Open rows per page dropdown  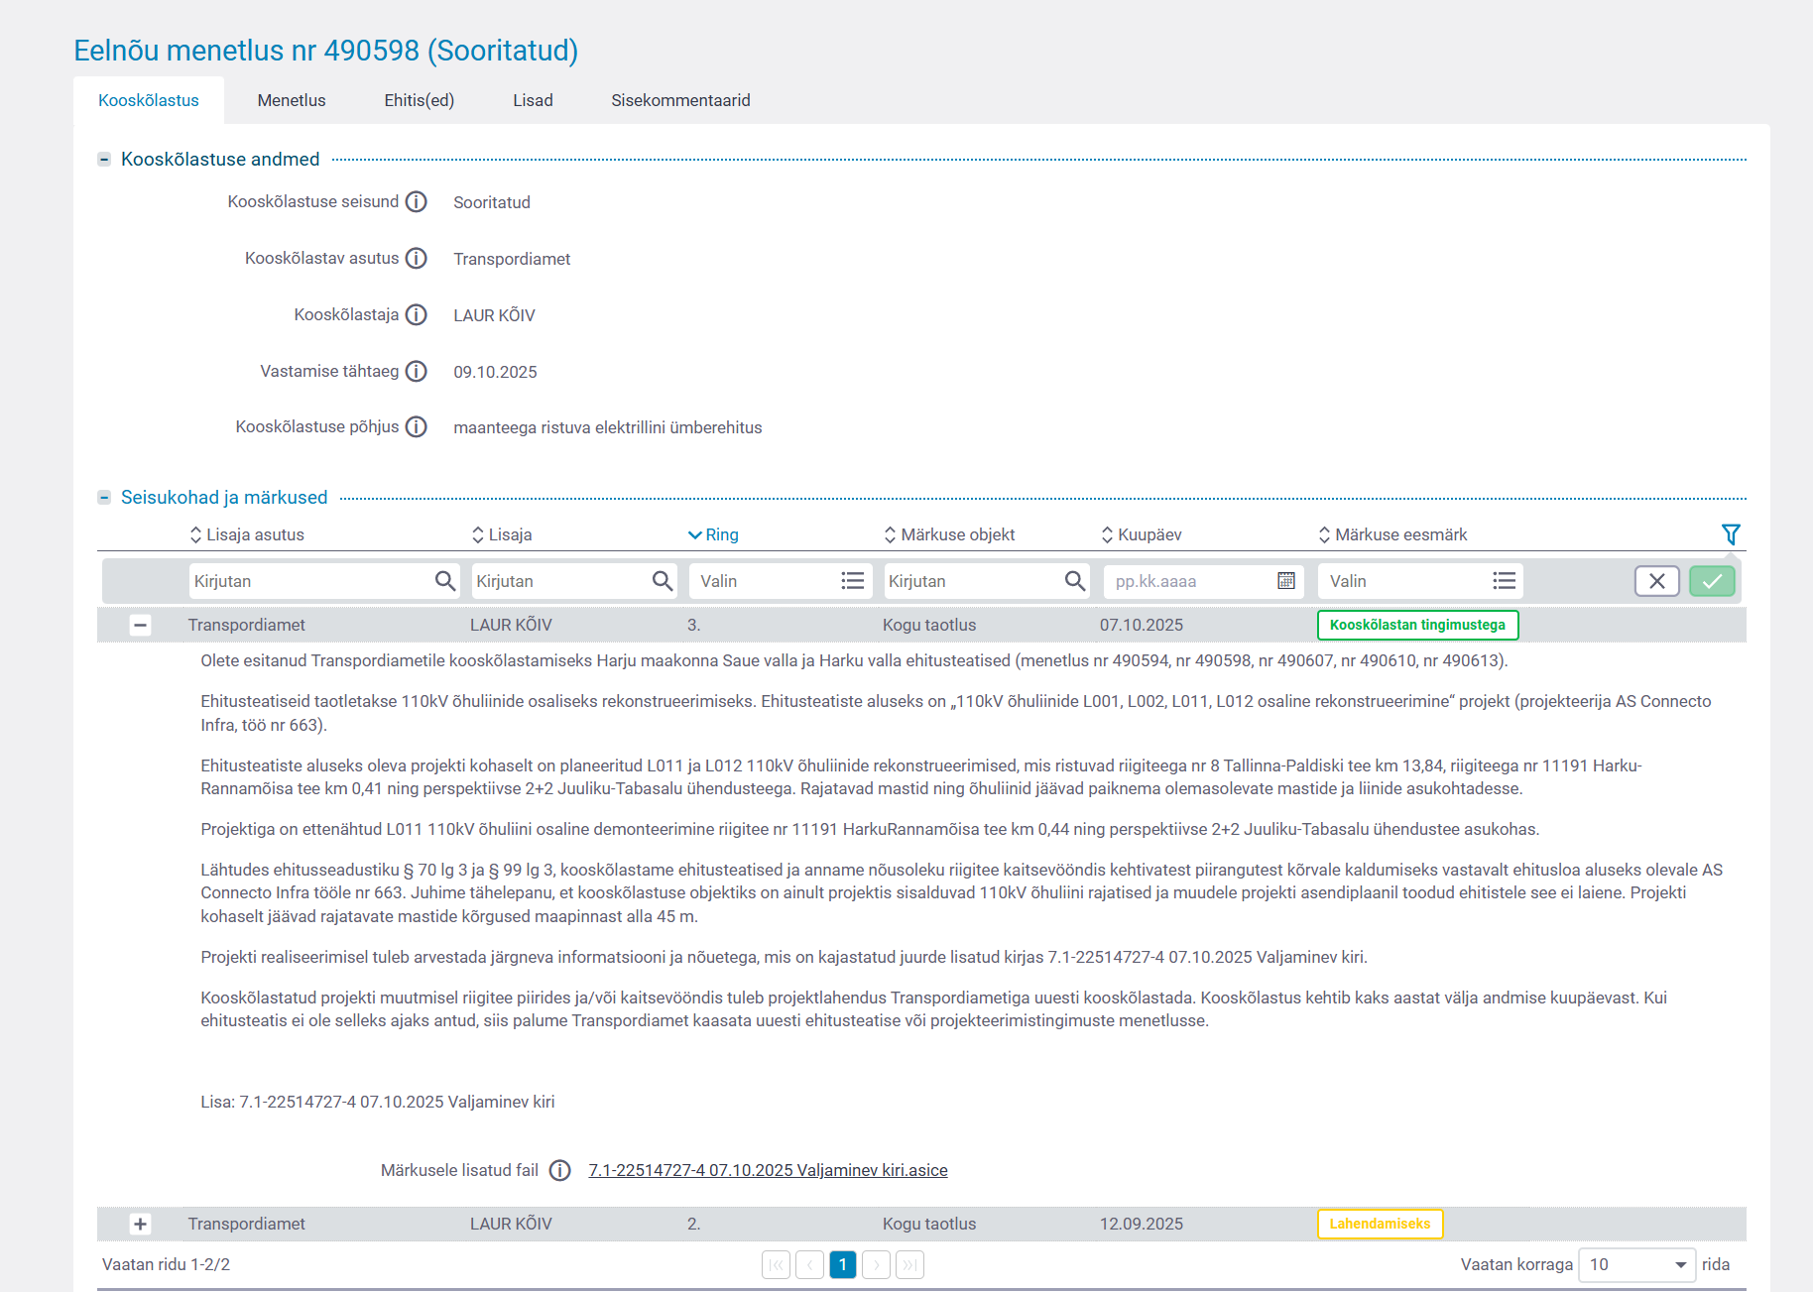tap(1636, 1265)
